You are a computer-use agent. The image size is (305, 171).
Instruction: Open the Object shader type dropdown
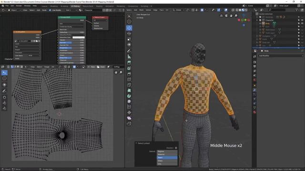tap(14, 10)
